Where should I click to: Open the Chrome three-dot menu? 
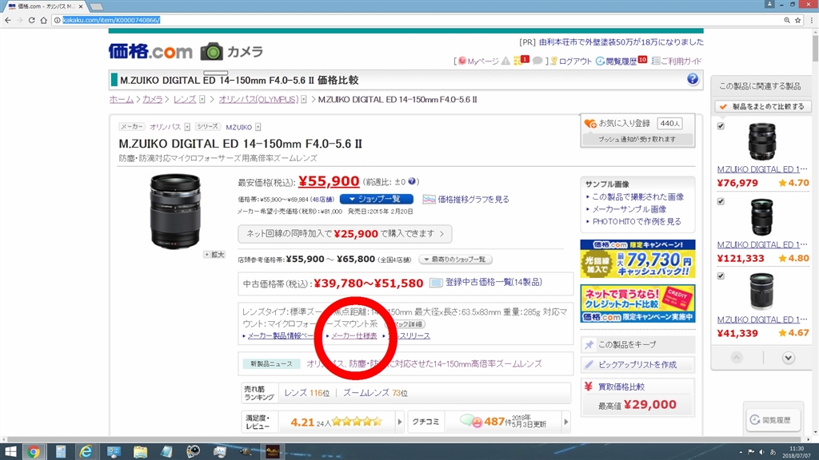(x=811, y=20)
